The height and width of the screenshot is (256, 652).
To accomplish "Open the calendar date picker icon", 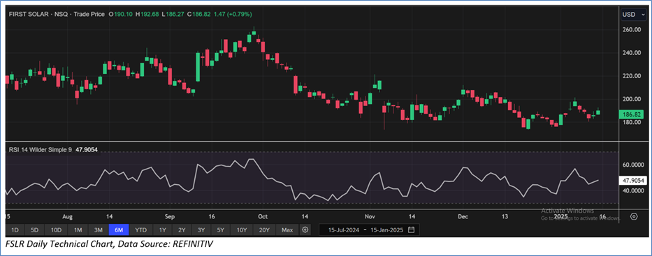I will click(411, 230).
